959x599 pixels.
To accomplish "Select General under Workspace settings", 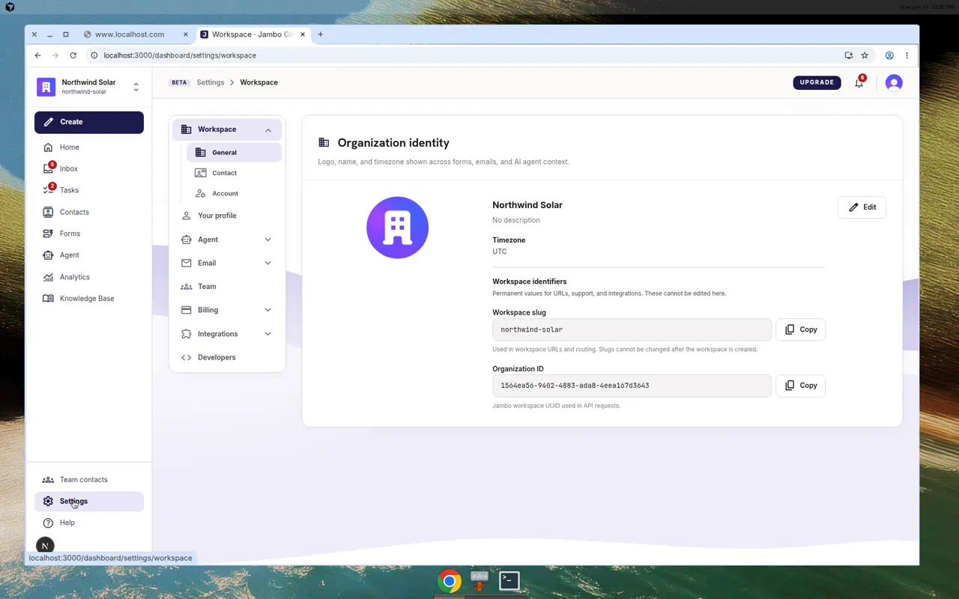I will pos(234,153).
